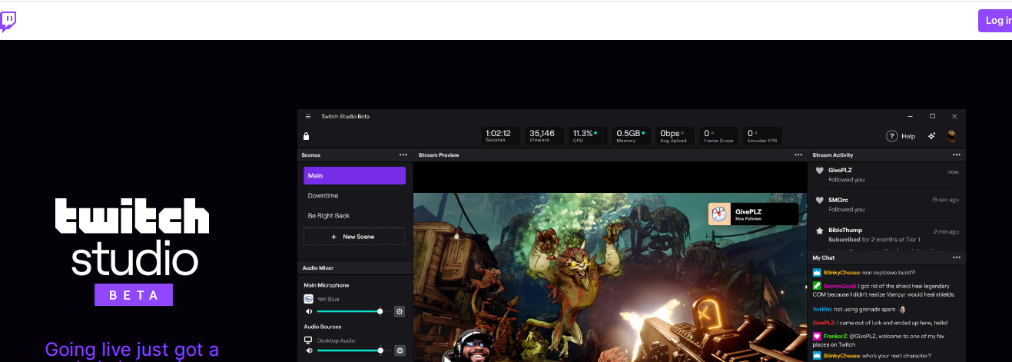
Task: Open the Stream Activity three-dot menu
Action: [956, 154]
